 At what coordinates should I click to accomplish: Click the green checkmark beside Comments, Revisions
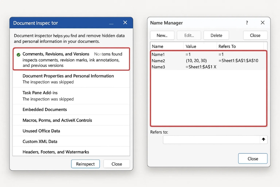pyautogui.click(x=18, y=54)
